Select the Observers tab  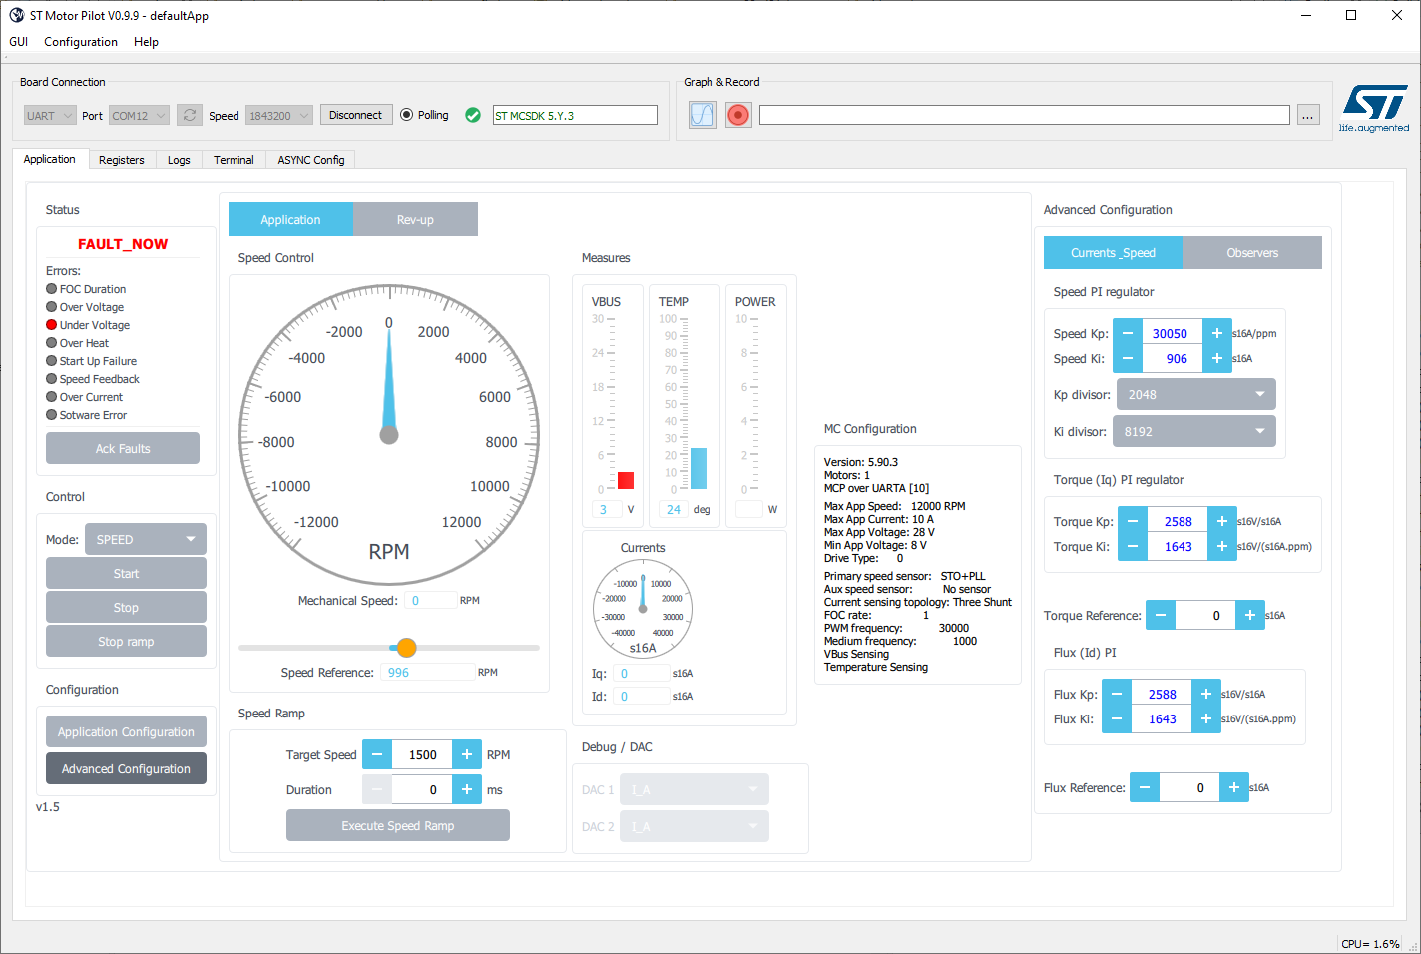point(1252,252)
